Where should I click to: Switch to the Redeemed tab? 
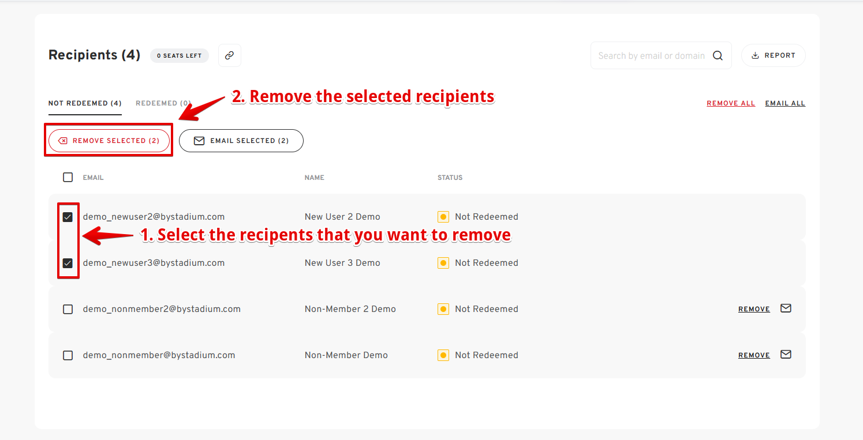click(163, 103)
